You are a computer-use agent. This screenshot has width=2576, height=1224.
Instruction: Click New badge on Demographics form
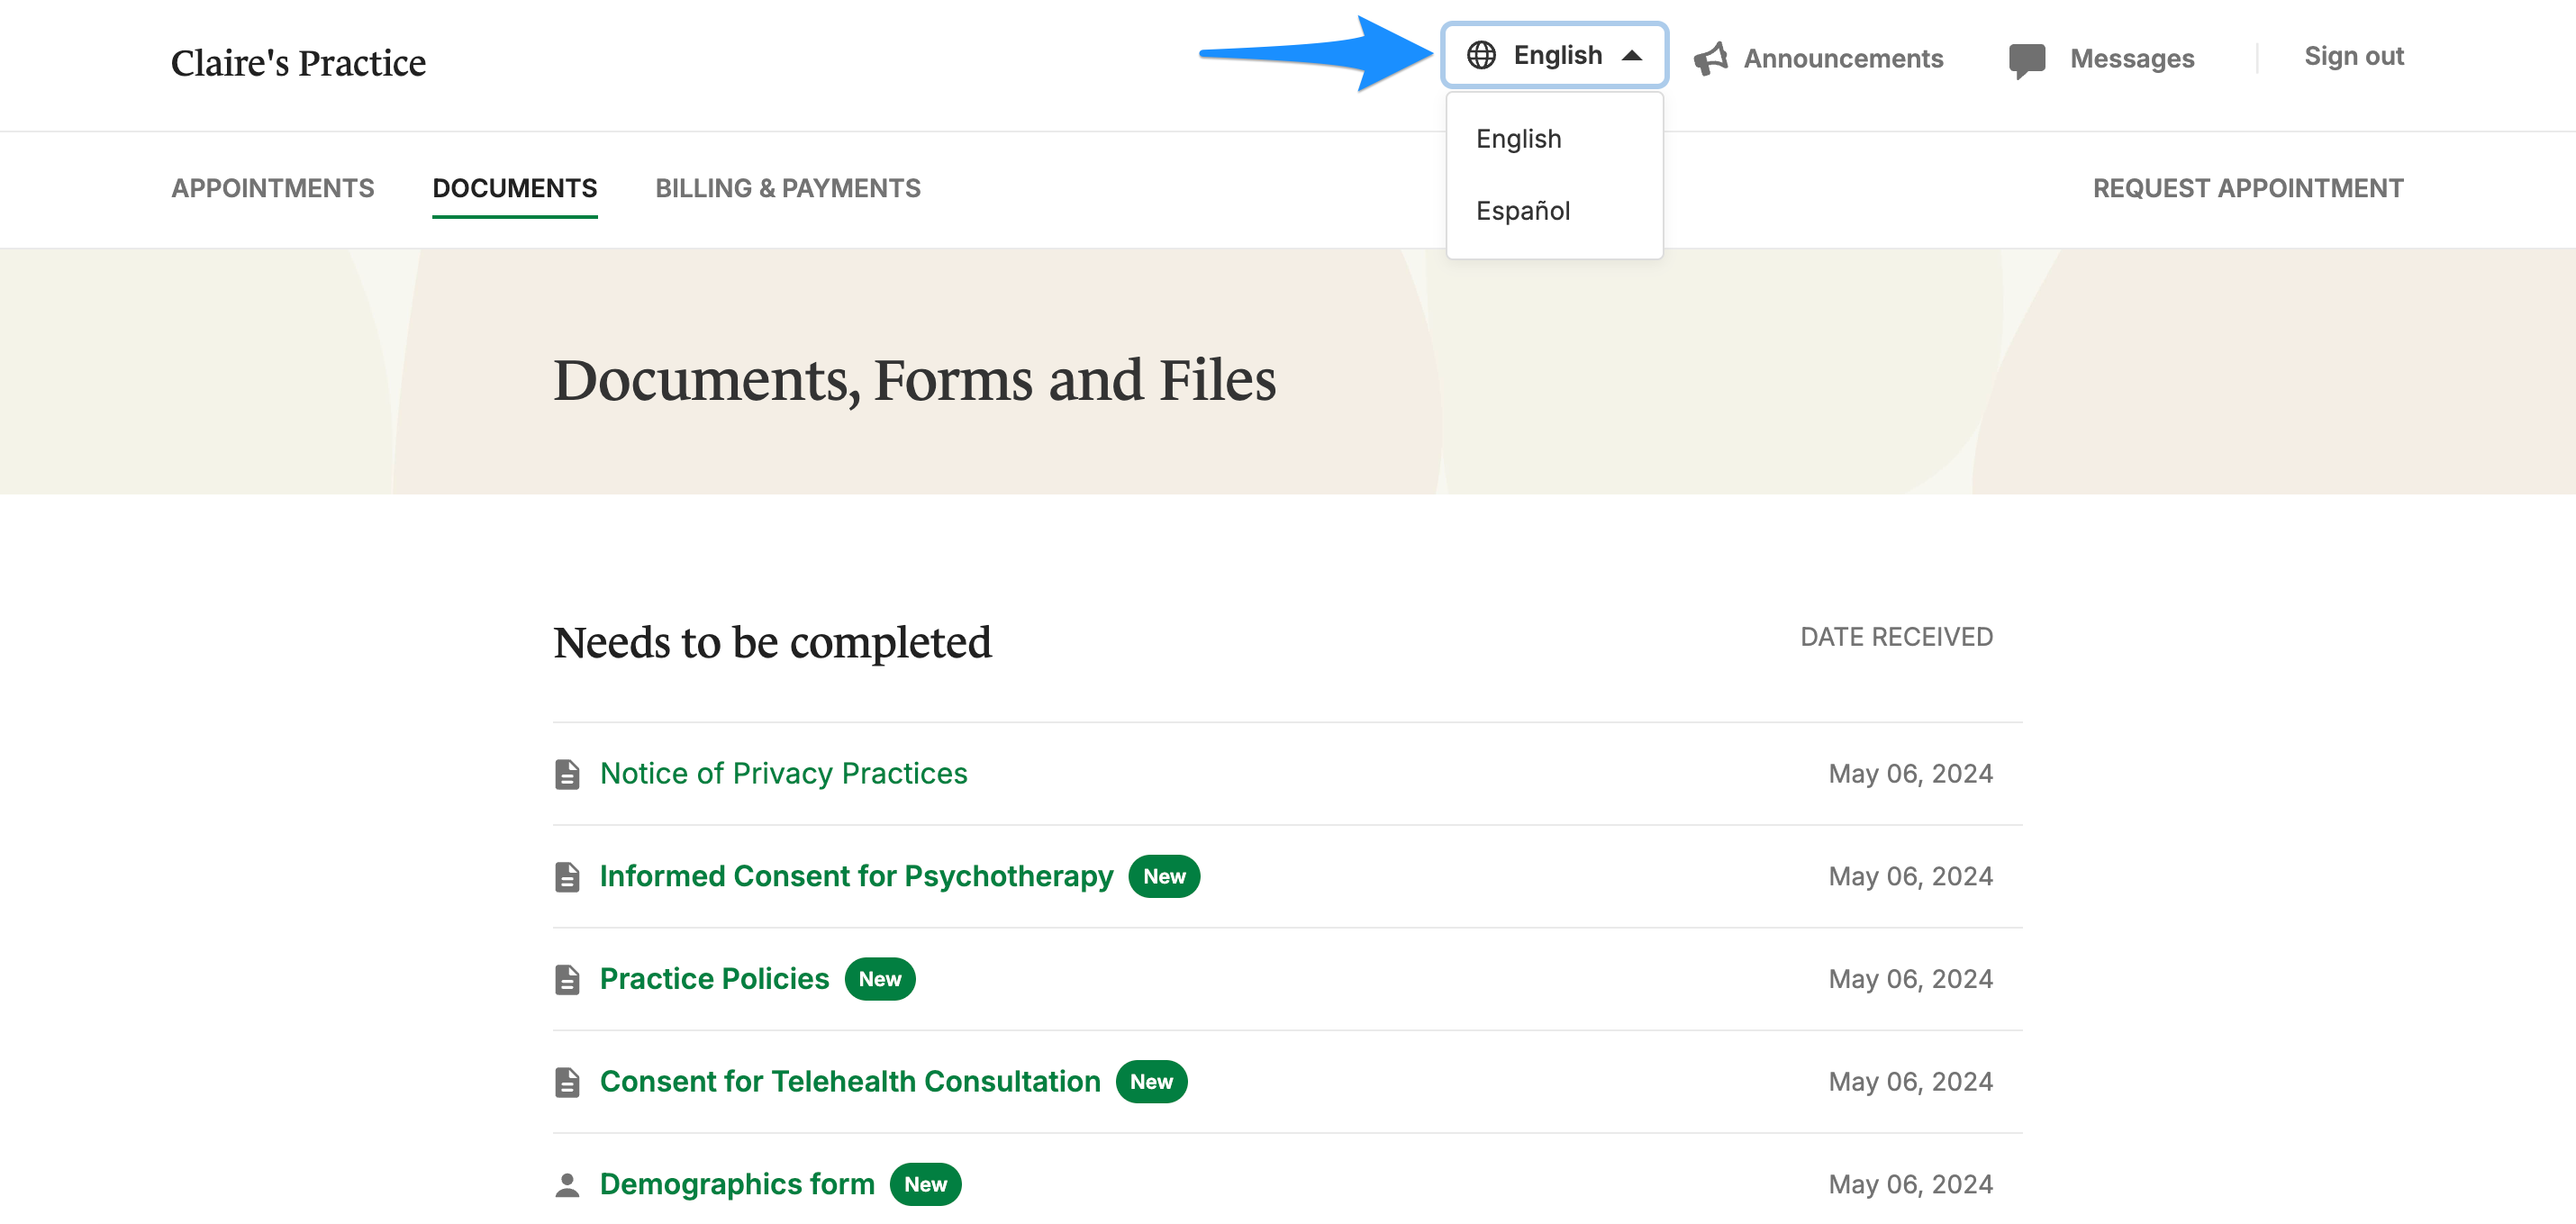pyautogui.click(x=925, y=1185)
